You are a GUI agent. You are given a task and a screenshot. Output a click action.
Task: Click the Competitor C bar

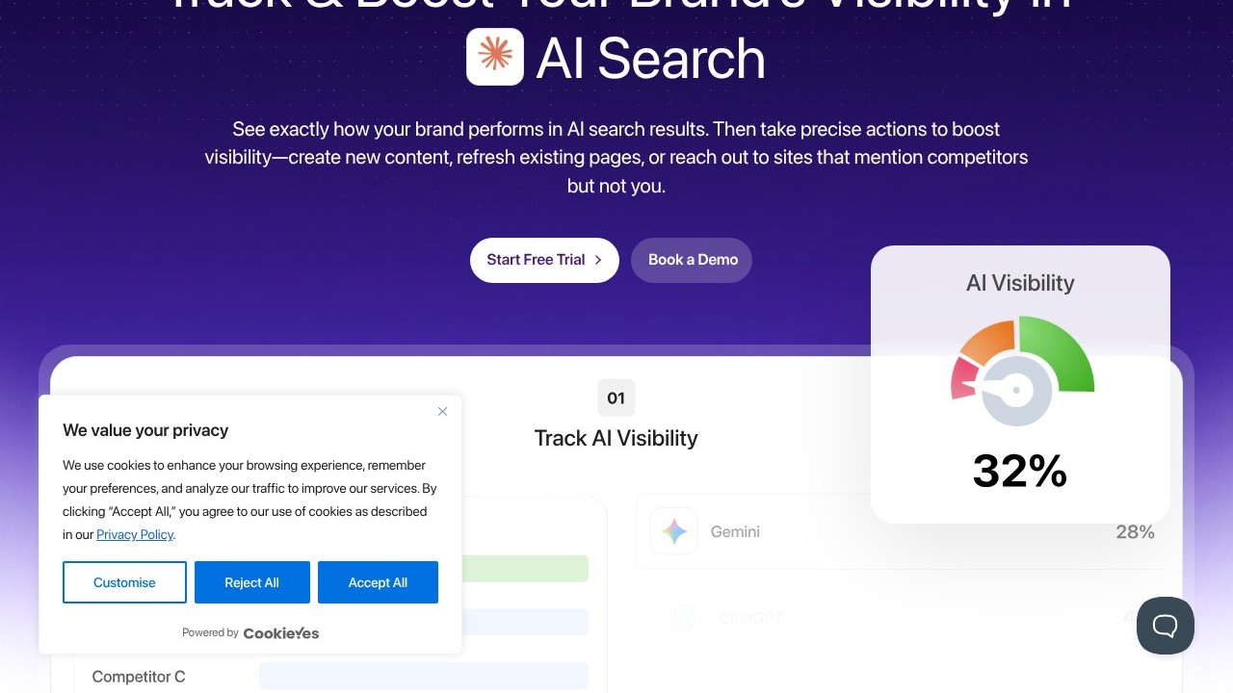(424, 676)
